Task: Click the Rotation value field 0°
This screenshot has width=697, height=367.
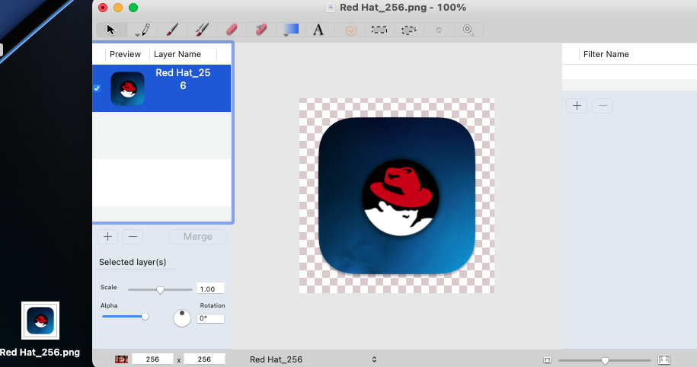Action: click(x=210, y=318)
